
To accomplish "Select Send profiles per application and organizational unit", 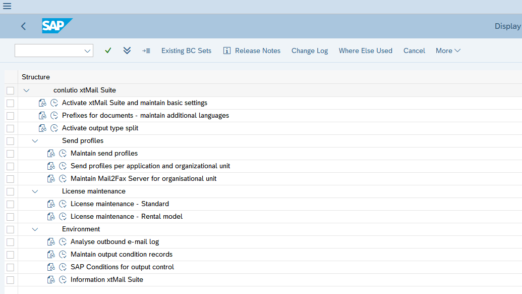I will coord(150,166).
